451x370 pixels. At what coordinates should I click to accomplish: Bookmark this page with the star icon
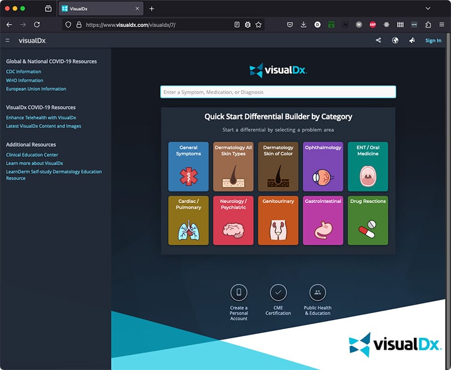coord(259,25)
